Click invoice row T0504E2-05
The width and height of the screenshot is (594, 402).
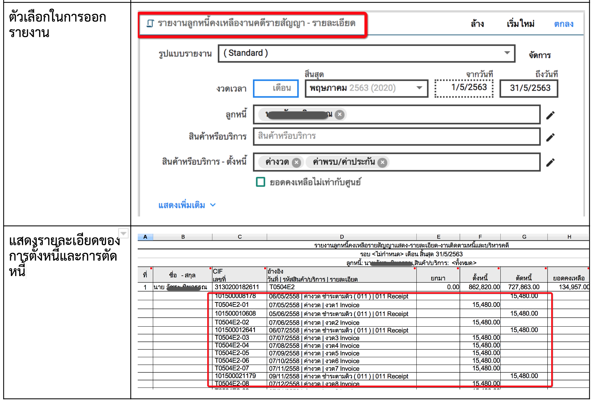232,353
